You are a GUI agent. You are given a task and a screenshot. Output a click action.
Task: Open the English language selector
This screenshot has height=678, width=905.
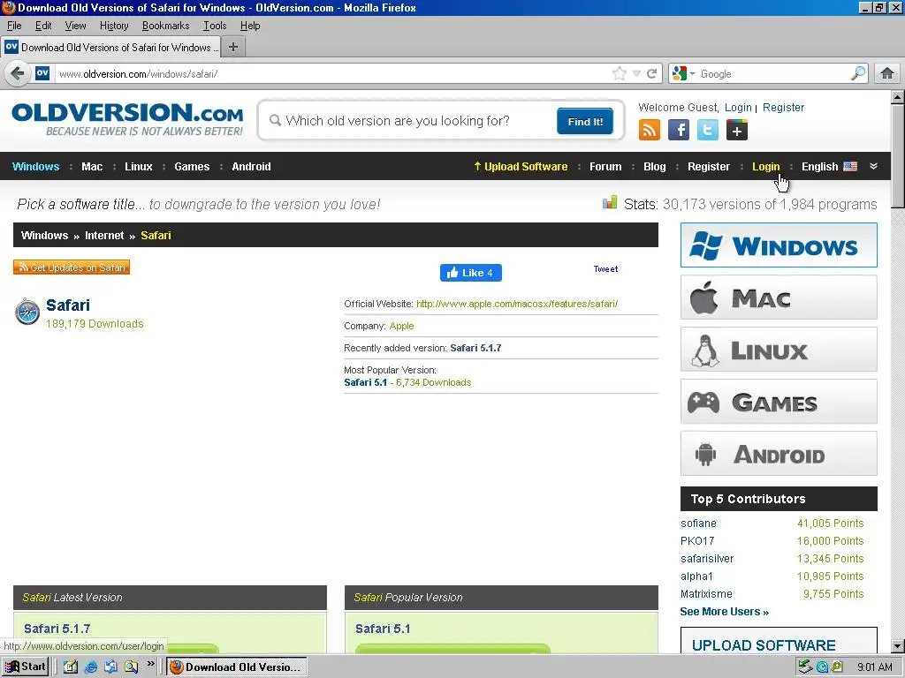click(x=829, y=166)
